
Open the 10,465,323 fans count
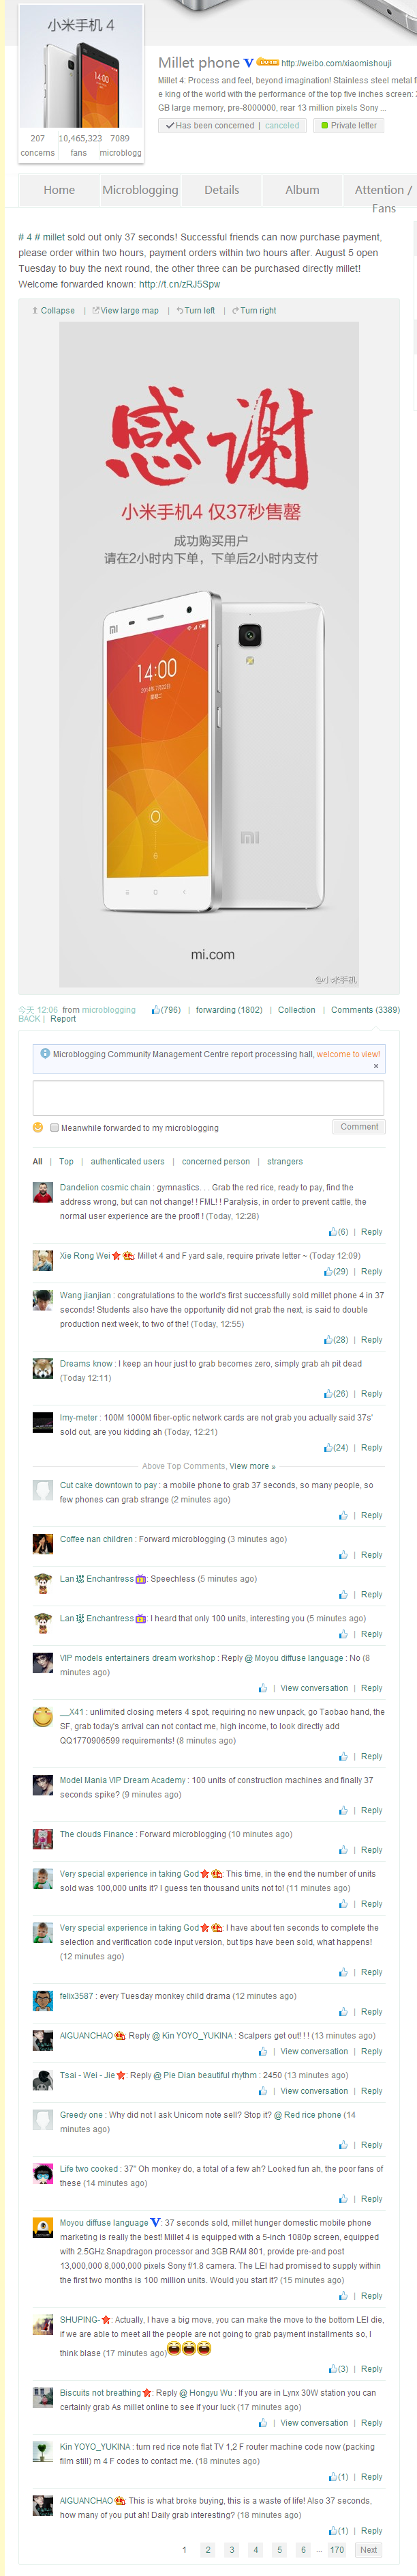click(80, 145)
